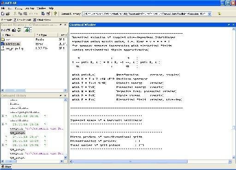Undock the Command History panel
Viewport: 236px width, 170px height.
61,95
